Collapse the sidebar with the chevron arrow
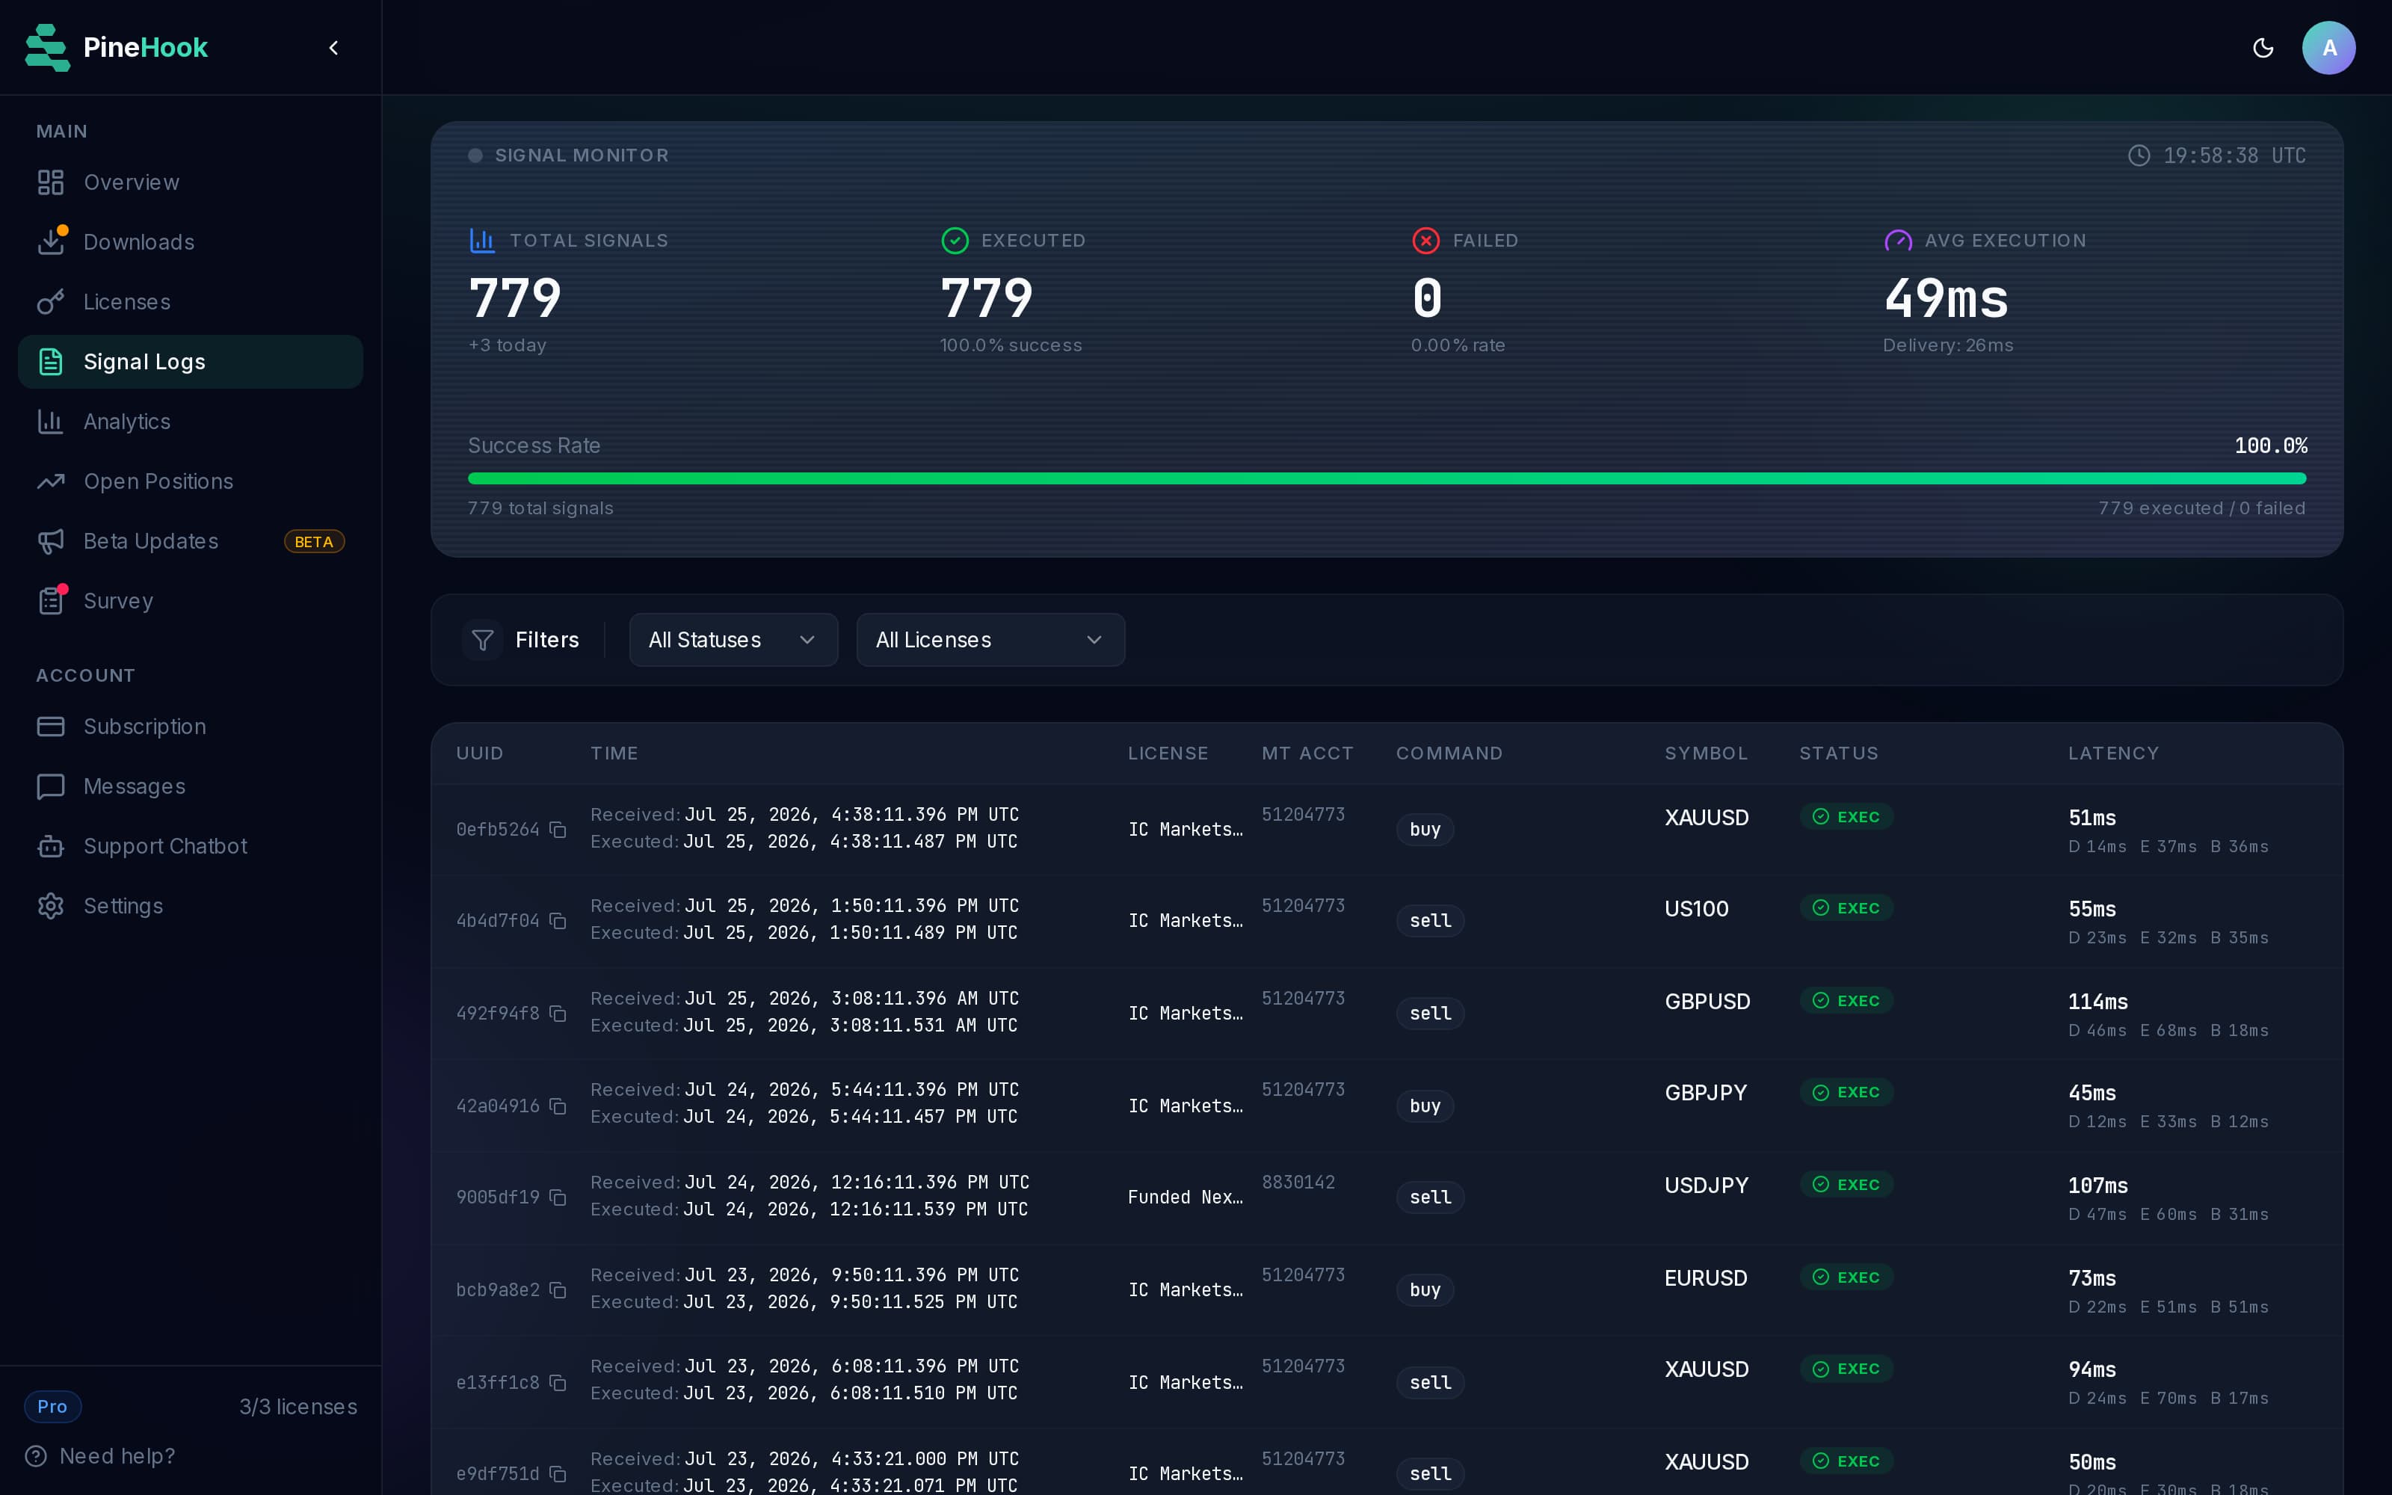The image size is (2392, 1495). coord(333,47)
